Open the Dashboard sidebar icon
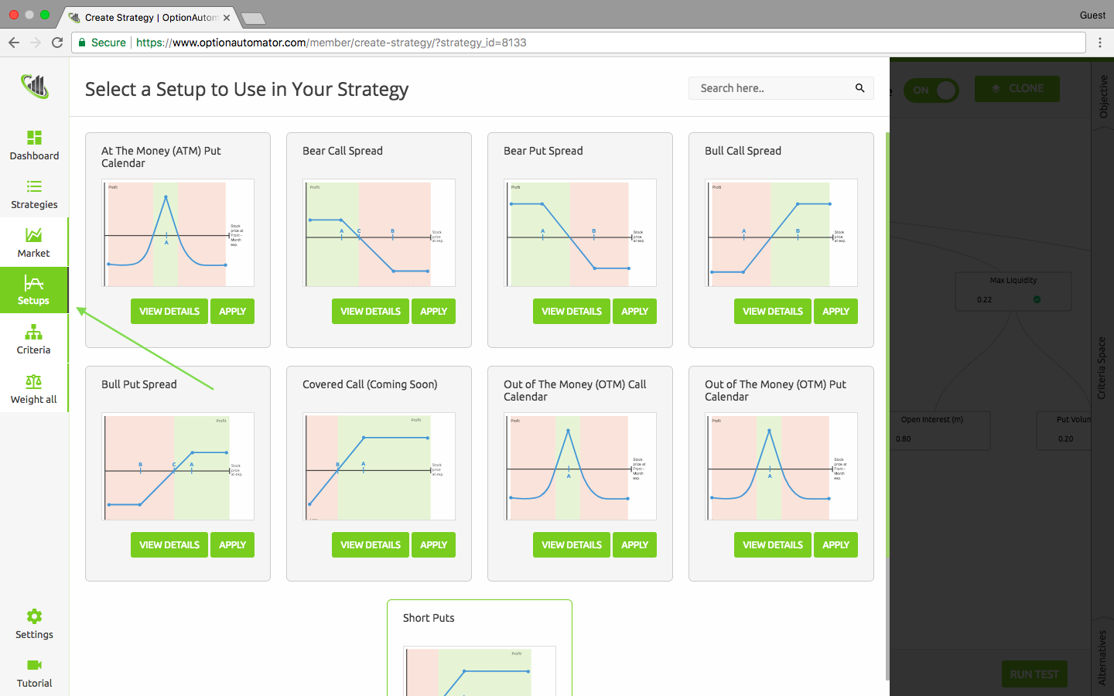Viewport: 1114px width, 696px height. click(x=34, y=138)
